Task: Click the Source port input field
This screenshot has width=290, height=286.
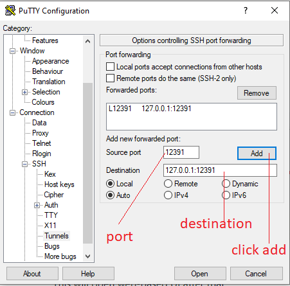Action: pyautogui.click(x=181, y=152)
